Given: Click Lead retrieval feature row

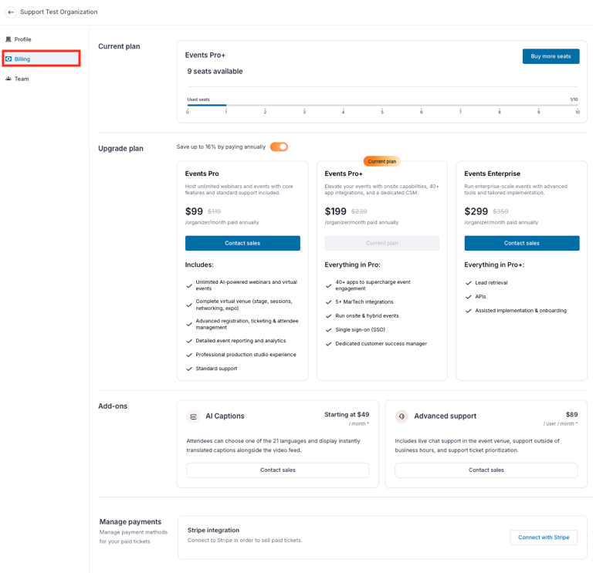Looking at the screenshot, I should click(x=486, y=283).
